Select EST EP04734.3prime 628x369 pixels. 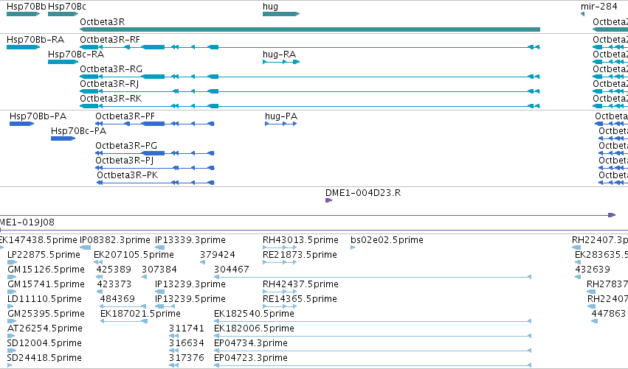(x=251, y=344)
